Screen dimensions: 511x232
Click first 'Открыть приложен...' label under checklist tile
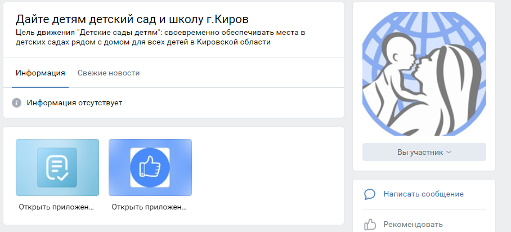tap(56, 207)
